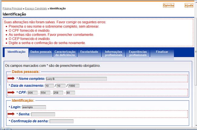Click 'Suas alterações não foram salvas' message
The width and height of the screenshot is (197, 130).
(x=55, y=22)
